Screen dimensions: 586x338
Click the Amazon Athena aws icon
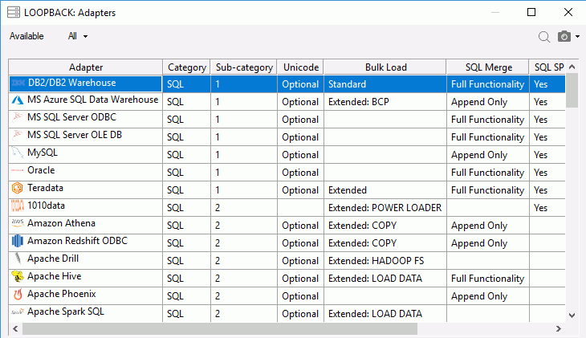[17, 223]
